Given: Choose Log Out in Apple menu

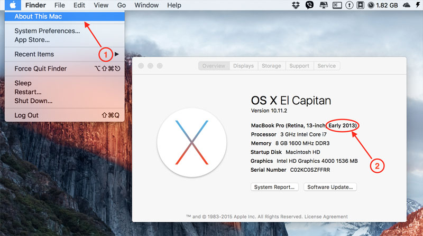Looking at the screenshot, I should click(65, 115).
